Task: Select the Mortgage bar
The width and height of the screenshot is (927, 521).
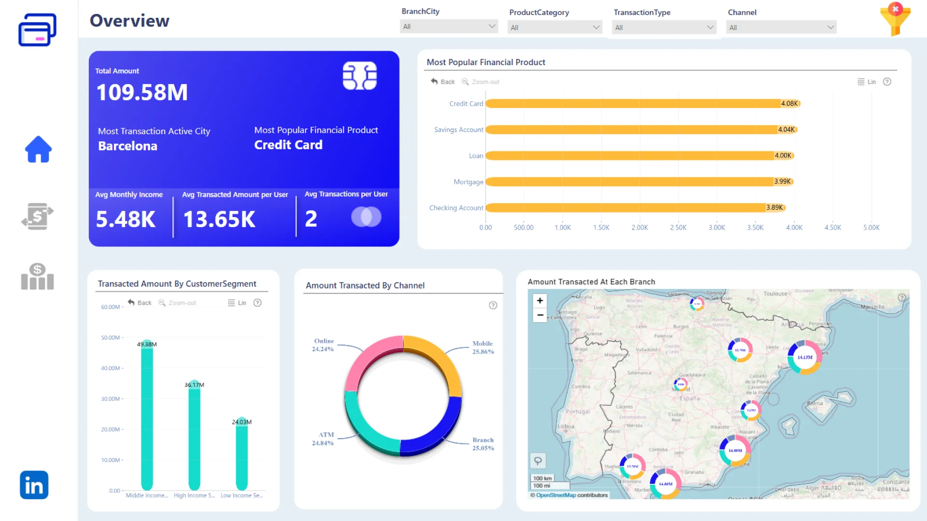Action: [x=639, y=181]
